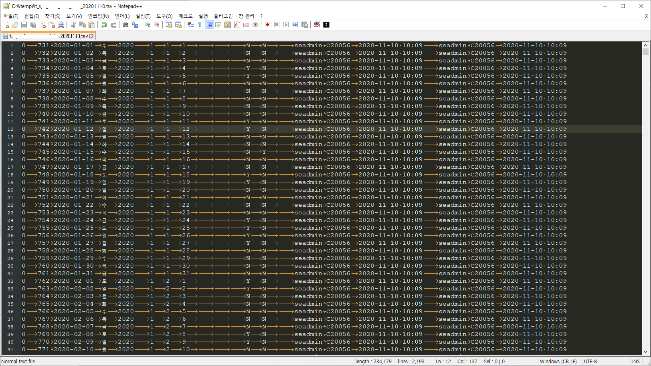Zoom out of the text
Image resolution: width=651 pixels, height=366 pixels.
point(157,25)
